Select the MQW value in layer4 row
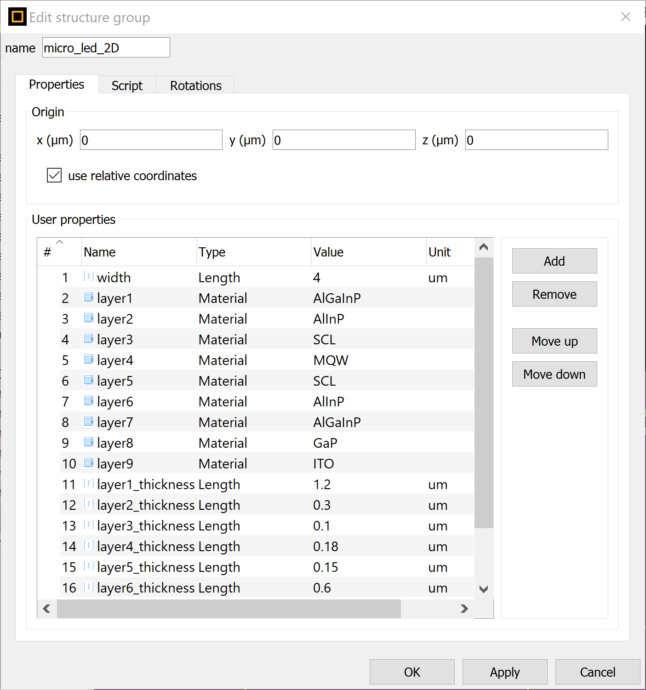 click(331, 360)
